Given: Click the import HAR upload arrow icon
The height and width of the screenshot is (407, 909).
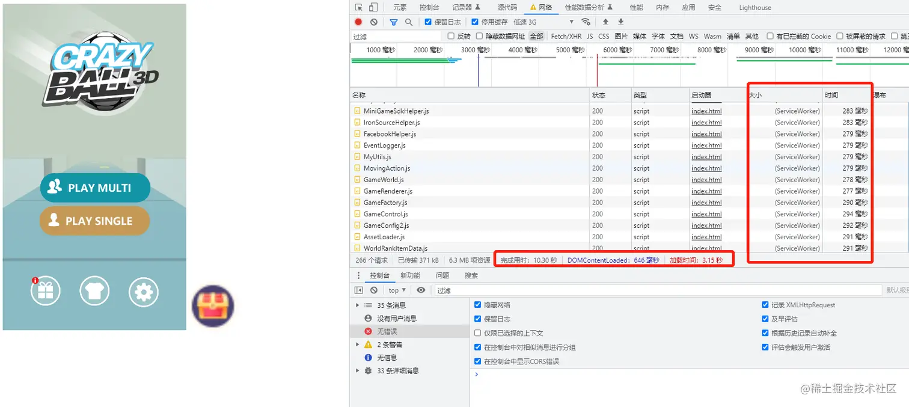Looking at the screenshot, I should (605, 22).
